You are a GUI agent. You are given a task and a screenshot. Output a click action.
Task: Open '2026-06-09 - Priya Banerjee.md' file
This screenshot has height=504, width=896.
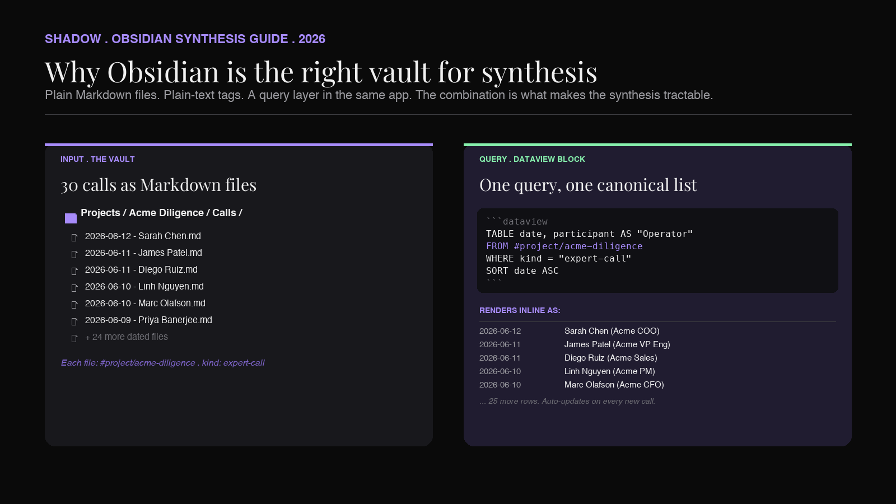[148, 320]
